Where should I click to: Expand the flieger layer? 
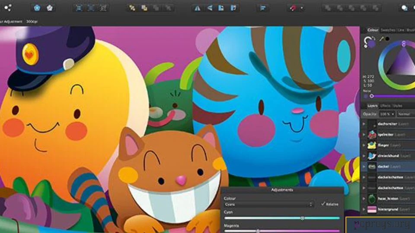[x=364, y=145]
